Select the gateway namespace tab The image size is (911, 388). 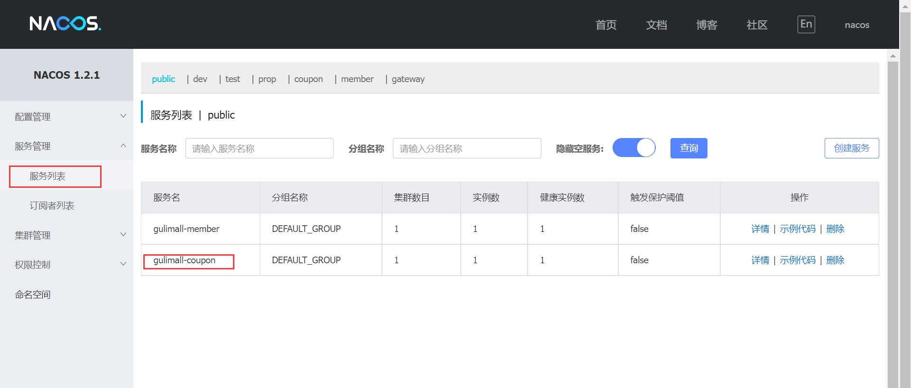(x=408, y=79)
